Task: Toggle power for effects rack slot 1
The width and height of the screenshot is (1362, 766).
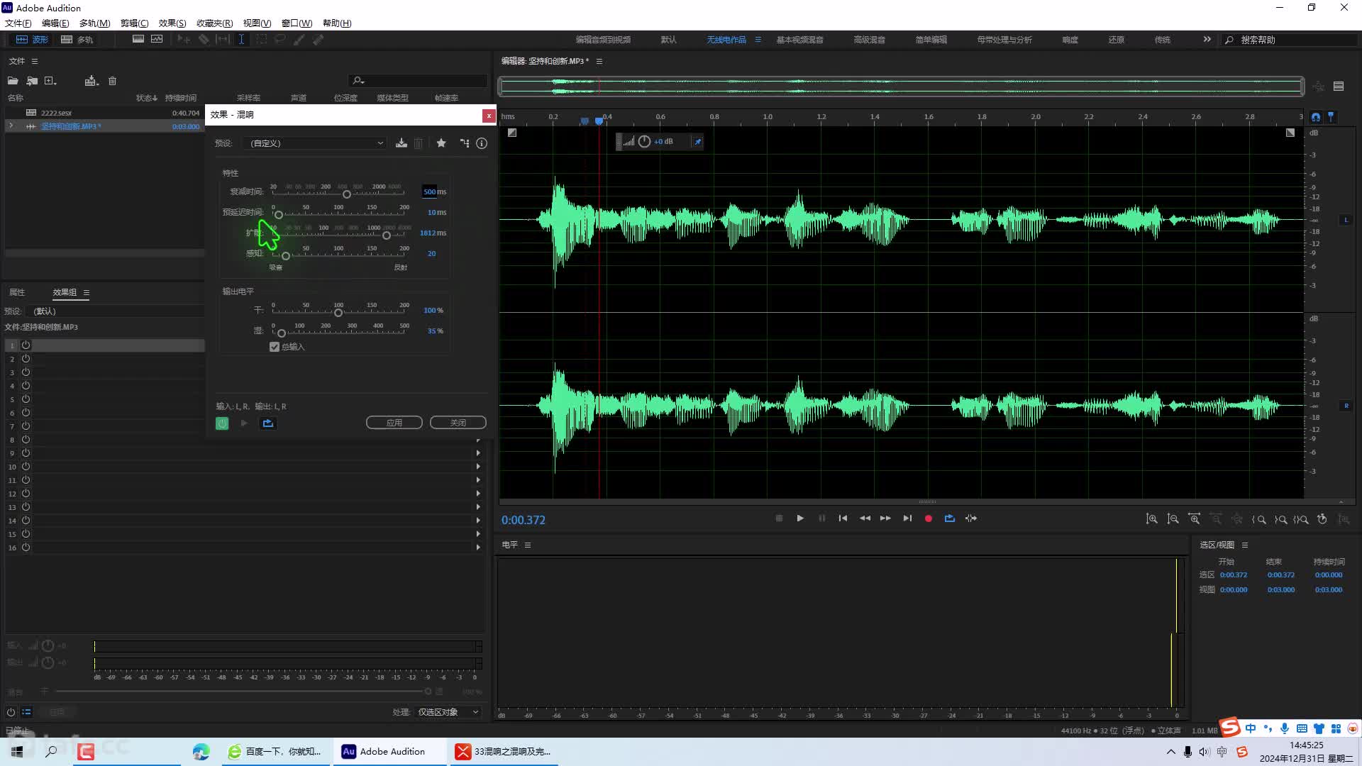Action: (26, 345)
